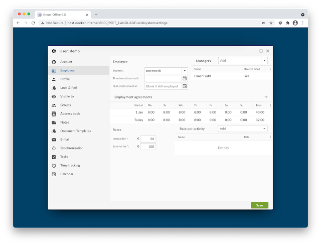The height and width of the screenshot is (245, 321).
Task: Click the Tasks checklist icon
Action: coord(54,157)
